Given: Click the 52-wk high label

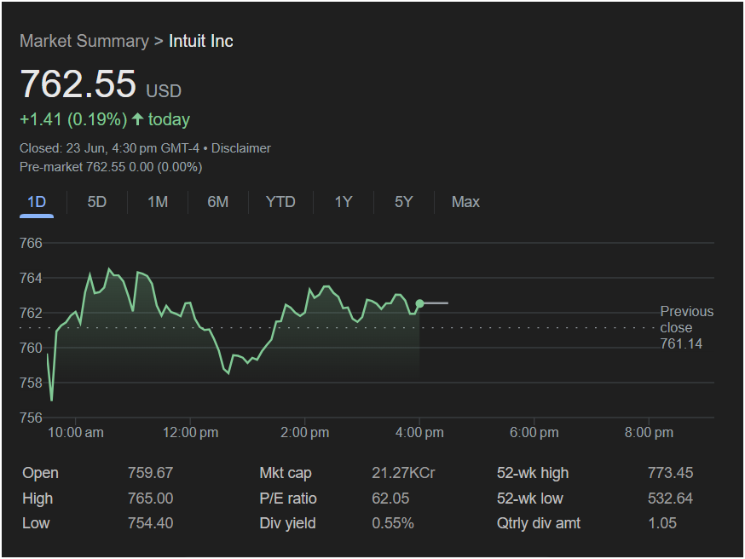Looking at the screenshot, I should coord(533,473).
